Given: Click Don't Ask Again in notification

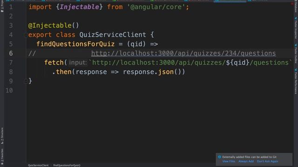Looking at the screenshot, I should coord(267,161).
